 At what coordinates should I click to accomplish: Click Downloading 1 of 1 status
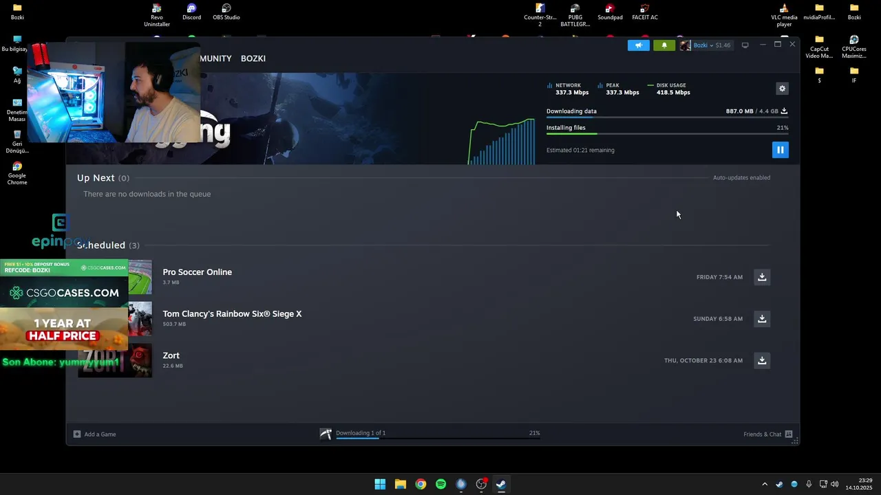tap(361, 433)
